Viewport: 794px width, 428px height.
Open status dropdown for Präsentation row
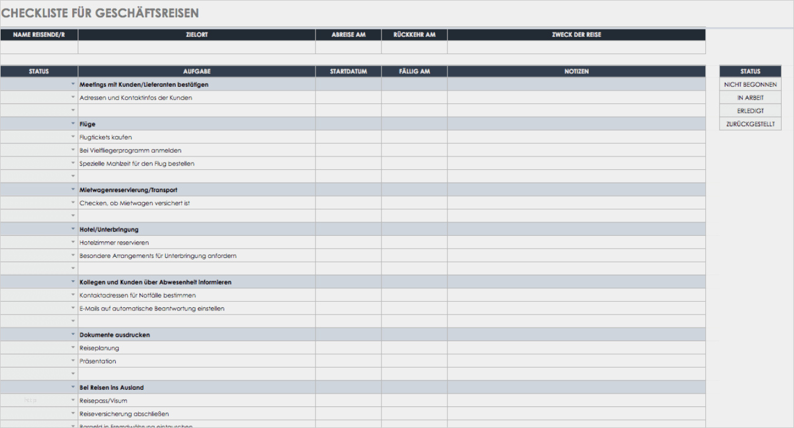pos(73,361)
